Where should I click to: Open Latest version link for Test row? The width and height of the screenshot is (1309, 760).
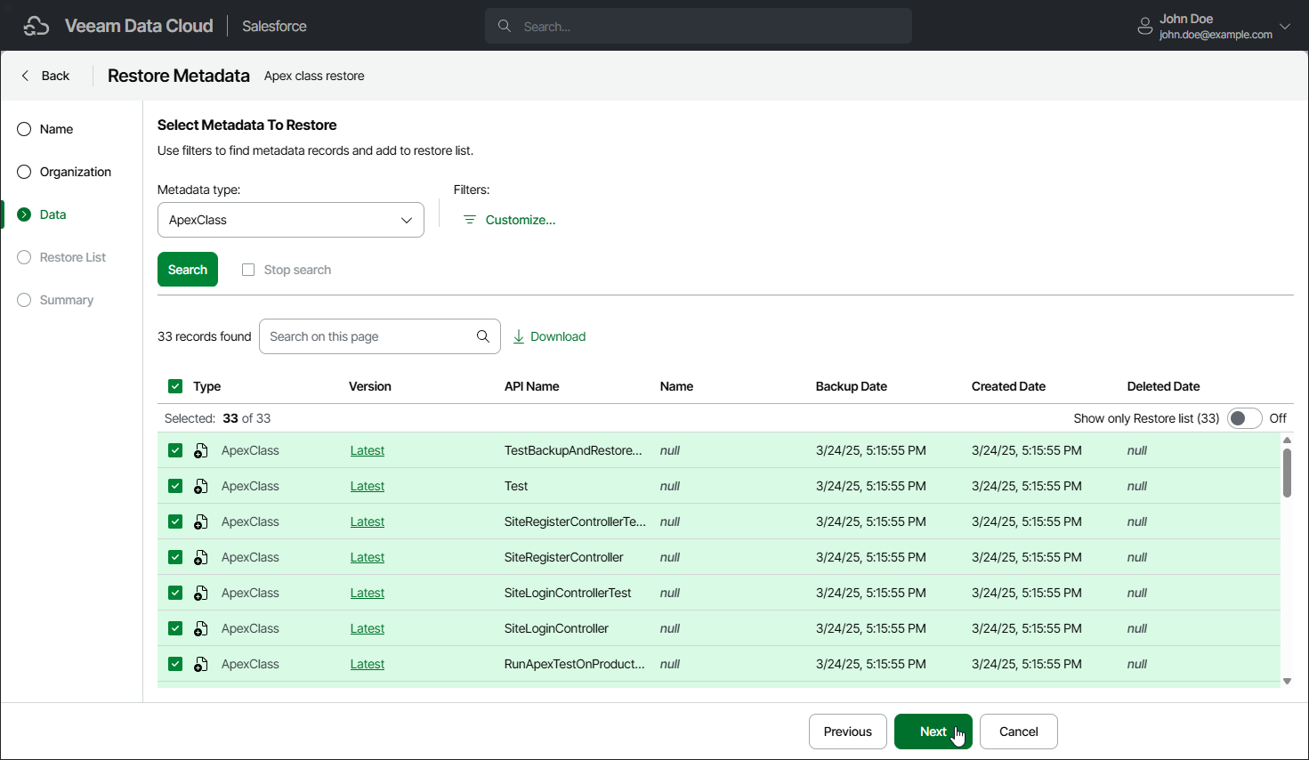(x=368, y=486)
